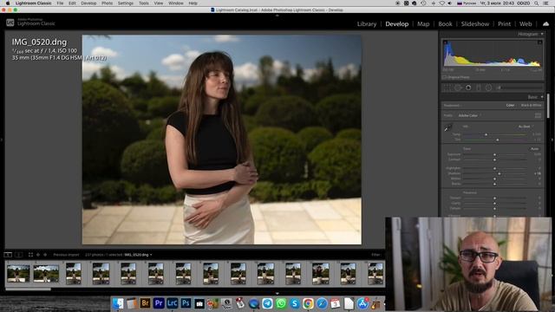The image size is (555, 312).
Task: Switch to the Slideshow module
Action: pos(475,23)
